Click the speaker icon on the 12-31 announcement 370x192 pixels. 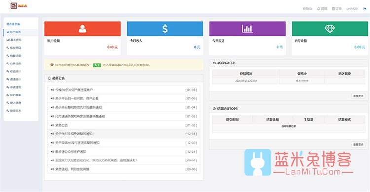click(52, 134)
